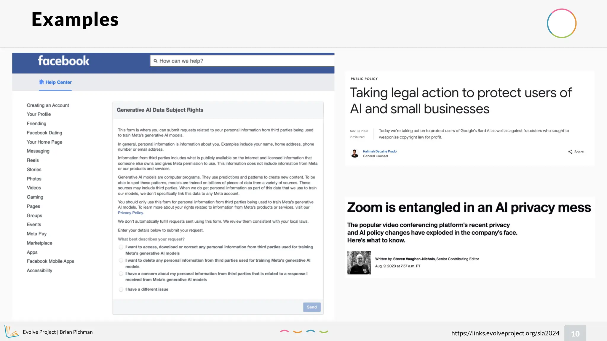This screenshot has height=341, width=607.
Task: Open Marketplace help topic
Action: coord(39,243)
